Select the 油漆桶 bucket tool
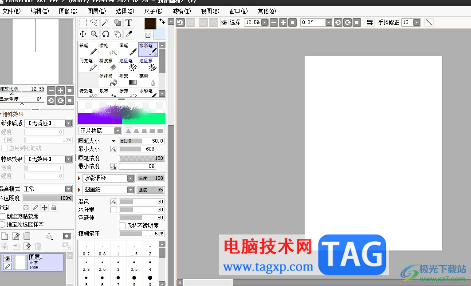Image resolution: width=471 pixels, height=286 pixels. coord(108,79)
